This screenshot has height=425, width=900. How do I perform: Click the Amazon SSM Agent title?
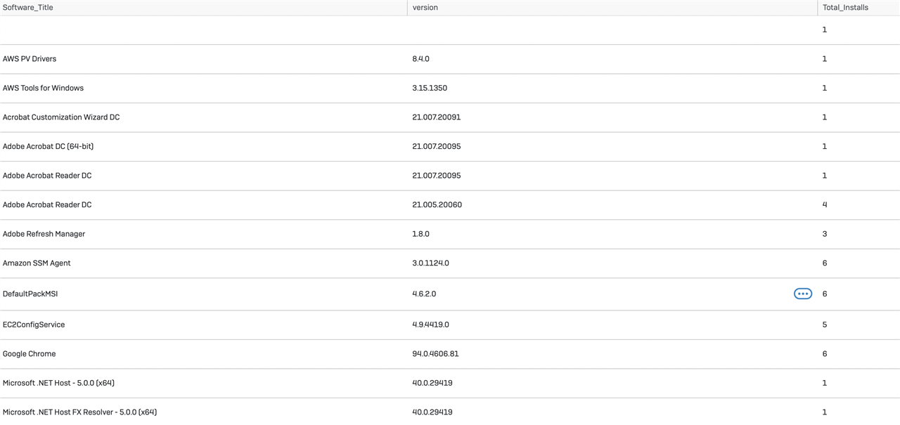(37, 263)
